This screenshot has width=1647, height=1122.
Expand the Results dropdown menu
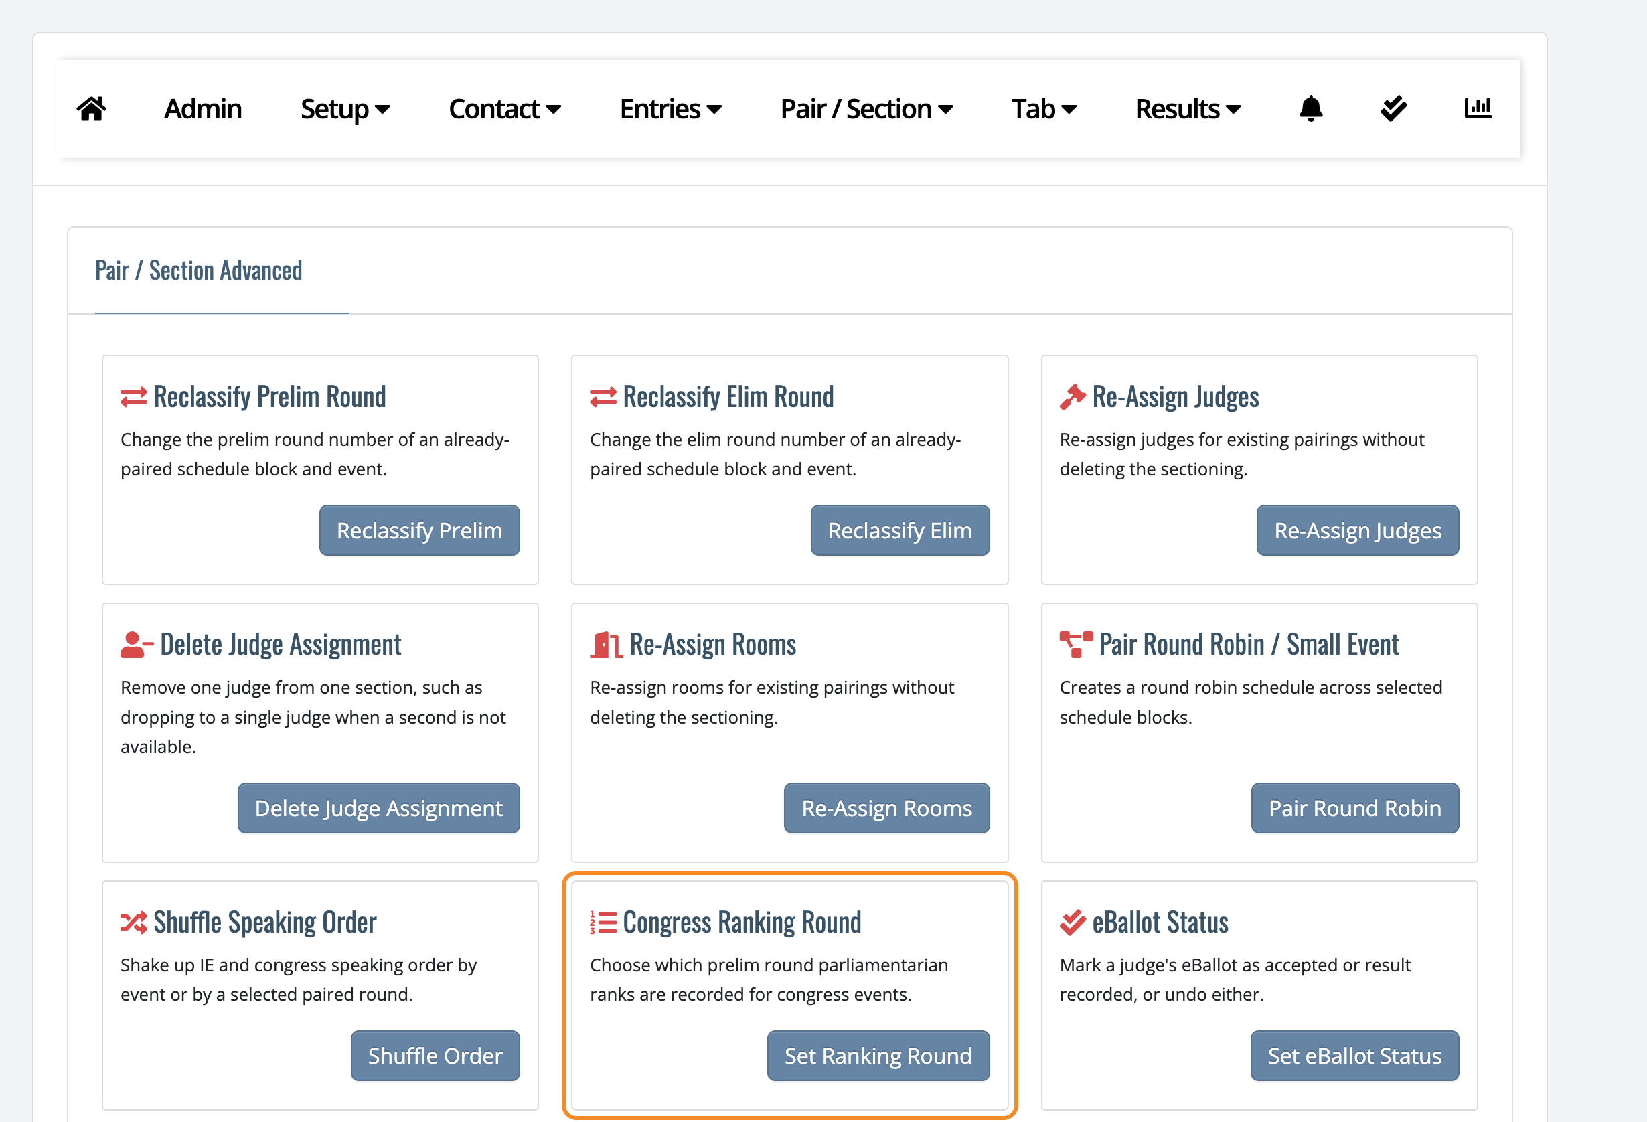(1188, 109)
